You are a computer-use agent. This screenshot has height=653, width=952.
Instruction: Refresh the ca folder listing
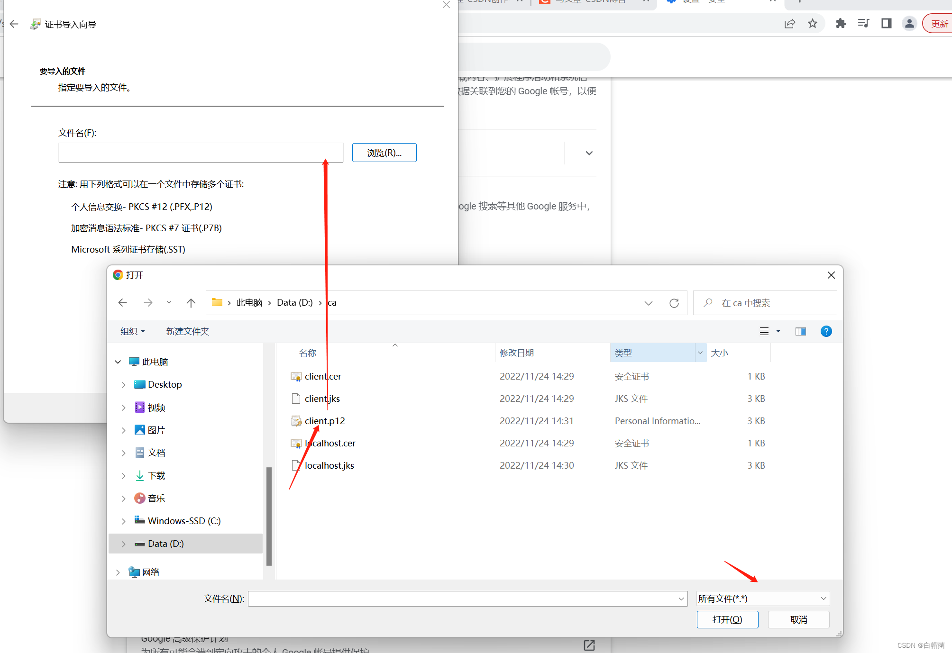point(674,303)
